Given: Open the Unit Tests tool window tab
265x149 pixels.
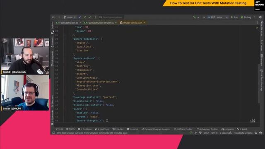Looking at the screenshot, I should click(102, 129).
